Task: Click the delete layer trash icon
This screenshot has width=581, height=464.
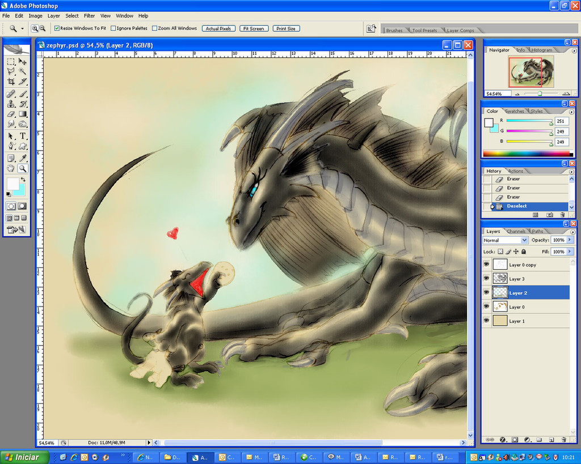Action: 563,440
